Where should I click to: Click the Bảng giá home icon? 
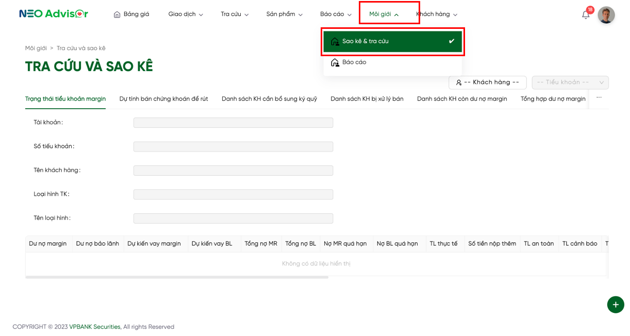pos(117,14)
